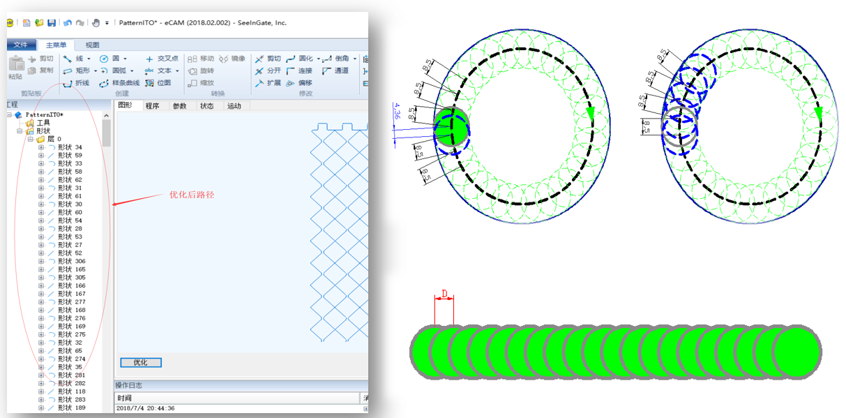Expand the 形状 34 tree node

[41, 147]
